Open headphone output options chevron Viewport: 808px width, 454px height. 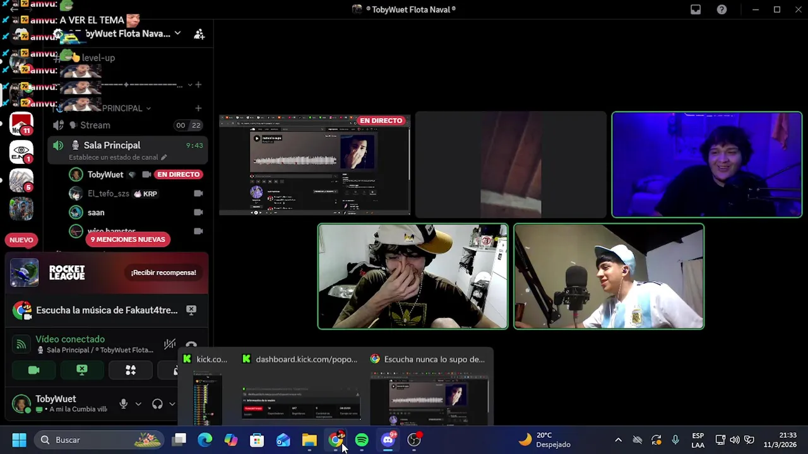point(172,404)
